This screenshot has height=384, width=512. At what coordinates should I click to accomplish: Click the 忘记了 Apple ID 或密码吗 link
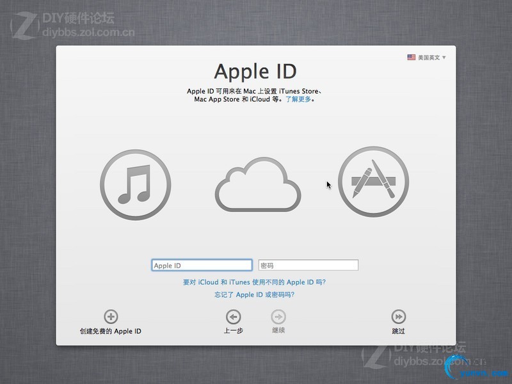pyautogui.click(x=254, y=294)
